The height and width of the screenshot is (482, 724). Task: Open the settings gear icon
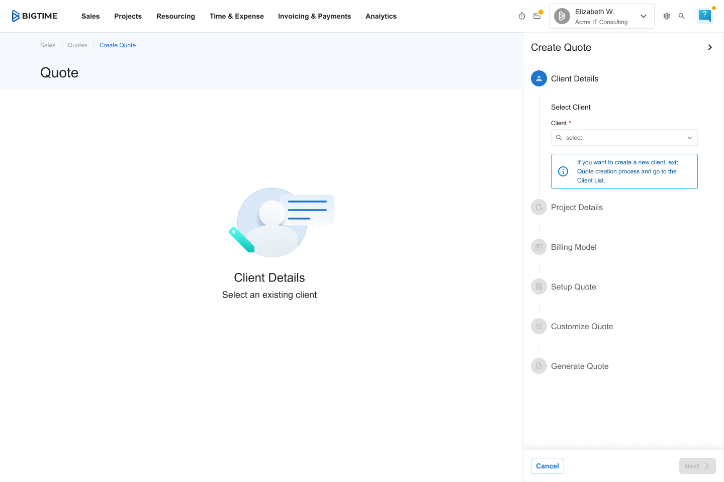[x=667, y=16]
